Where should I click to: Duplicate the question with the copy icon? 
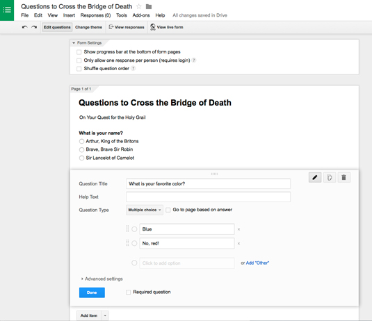[330, 177]
